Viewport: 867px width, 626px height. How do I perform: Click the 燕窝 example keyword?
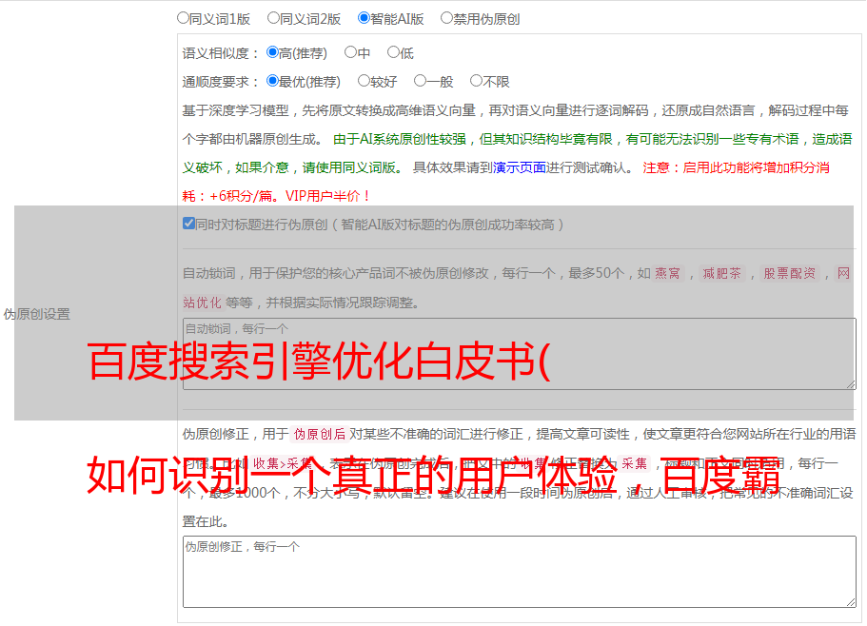pyautogui.click(x=667, y=273)
